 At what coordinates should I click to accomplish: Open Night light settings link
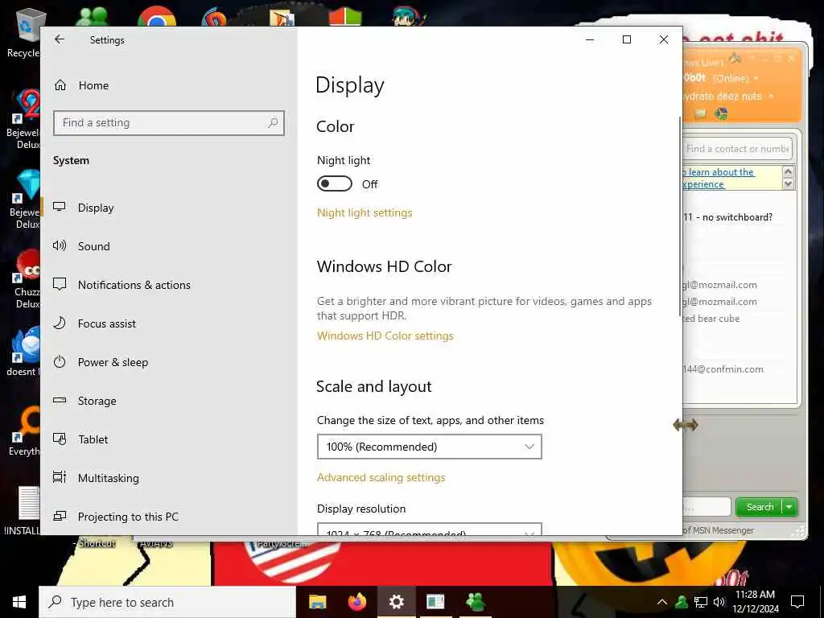pos(365,212)
